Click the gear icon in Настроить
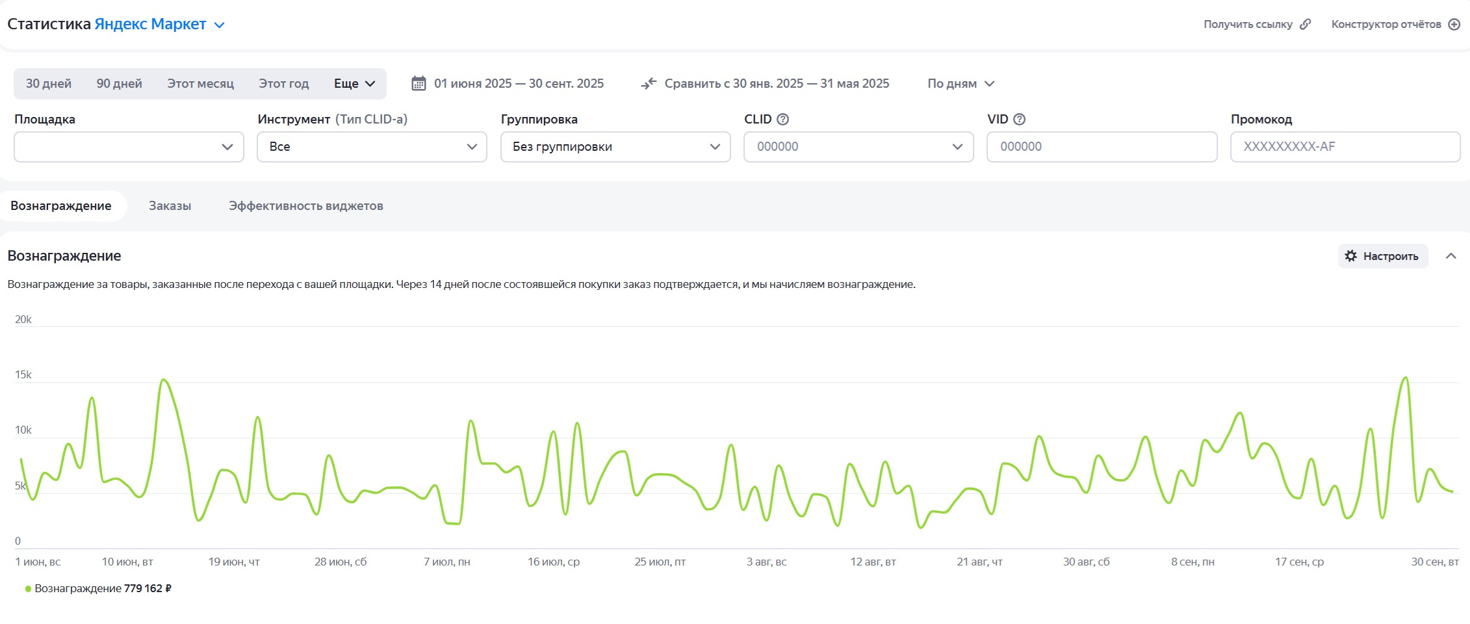Image resolution: width=1470 pixels, height=624 pixels. coord(1350,256)
